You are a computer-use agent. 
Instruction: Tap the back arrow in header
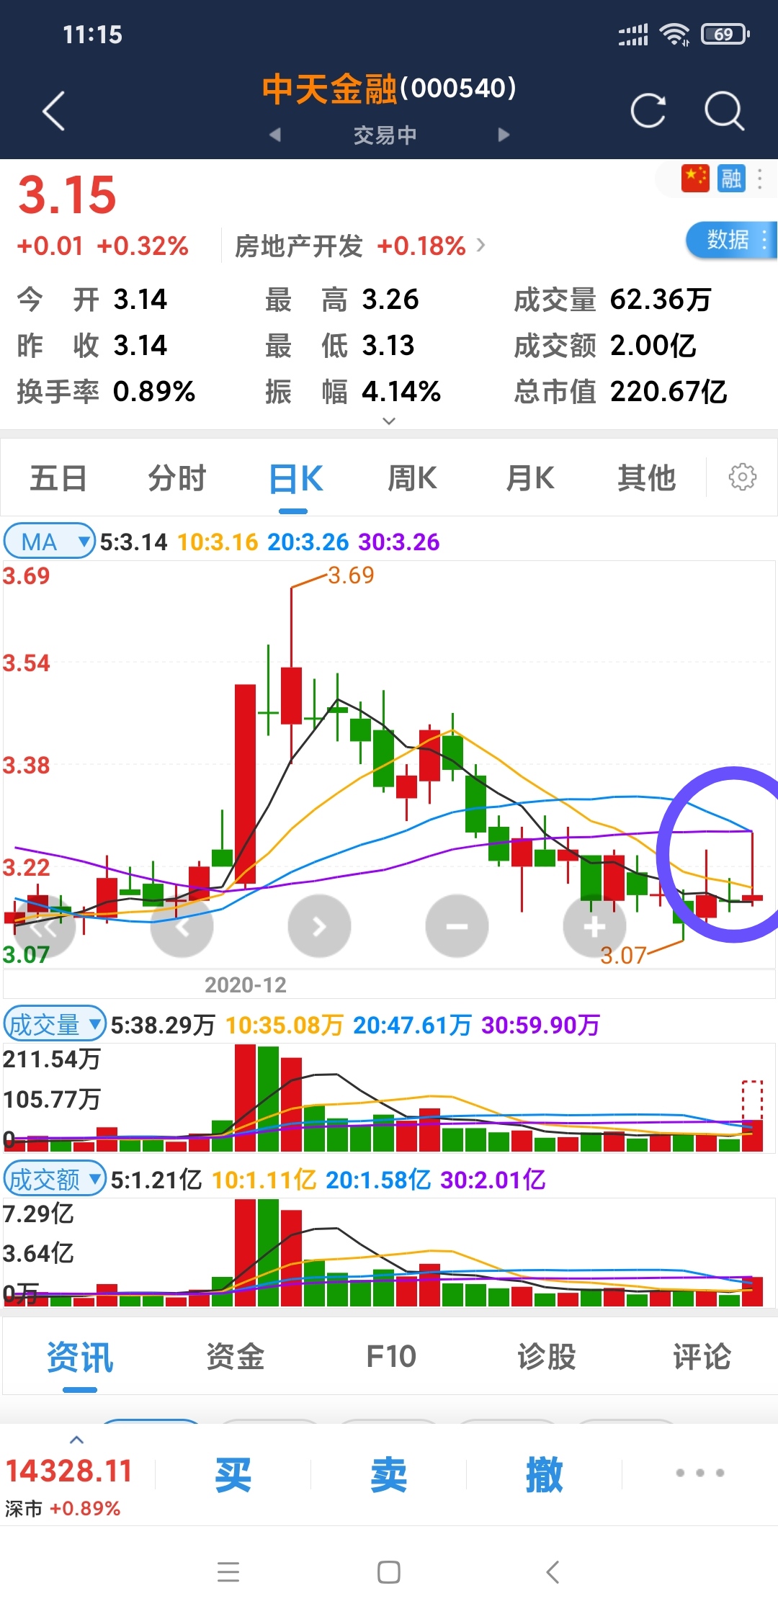(x=54, y=111)
